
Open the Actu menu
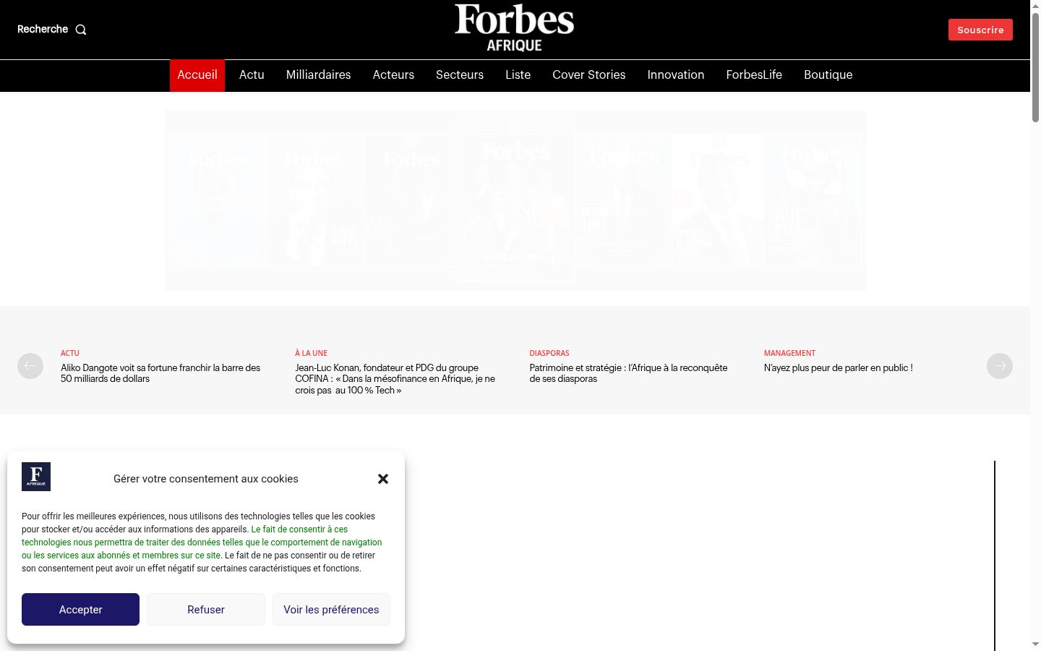pyautogui.click(x=252, y=75)
